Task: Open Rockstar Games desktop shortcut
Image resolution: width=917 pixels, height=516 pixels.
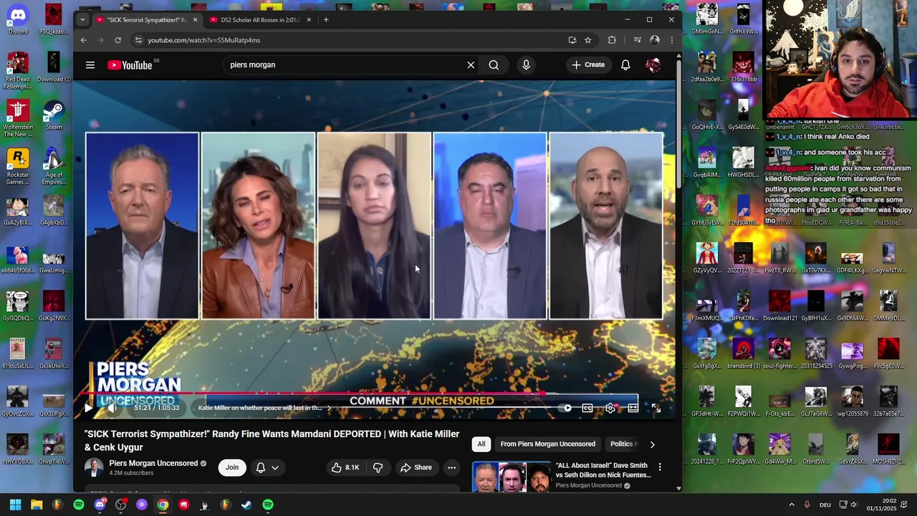Action: coord(18,166)
